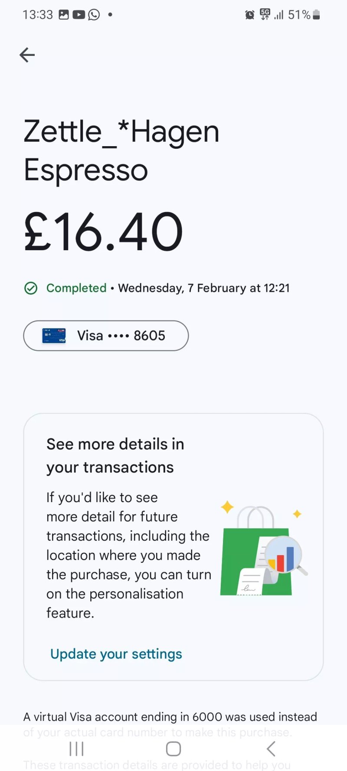Tap the Zettle_*Hagen Espresso merchant title
Screen dimensions: 347x771
[121, 150]
